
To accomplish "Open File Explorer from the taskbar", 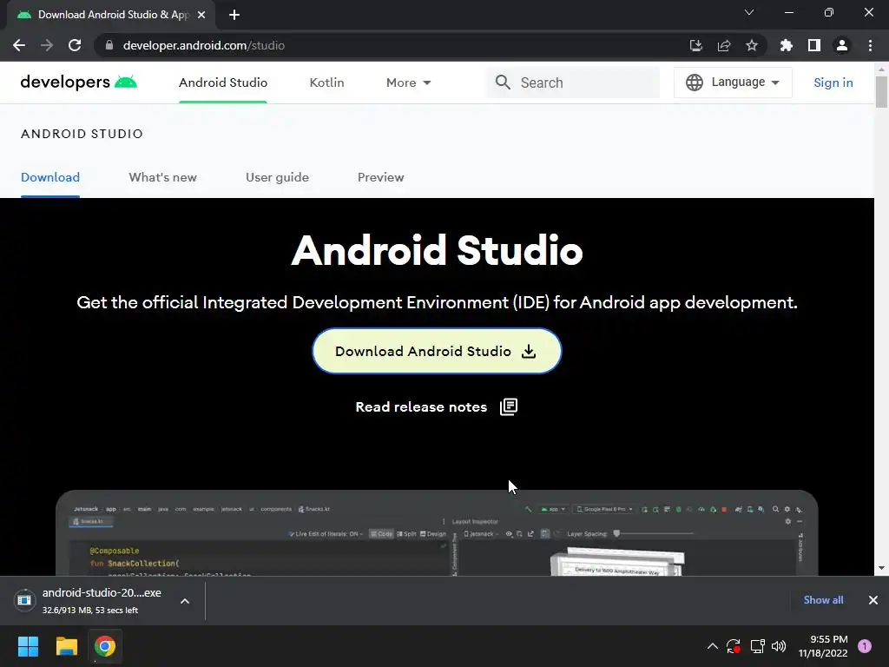I will (66, 646).
